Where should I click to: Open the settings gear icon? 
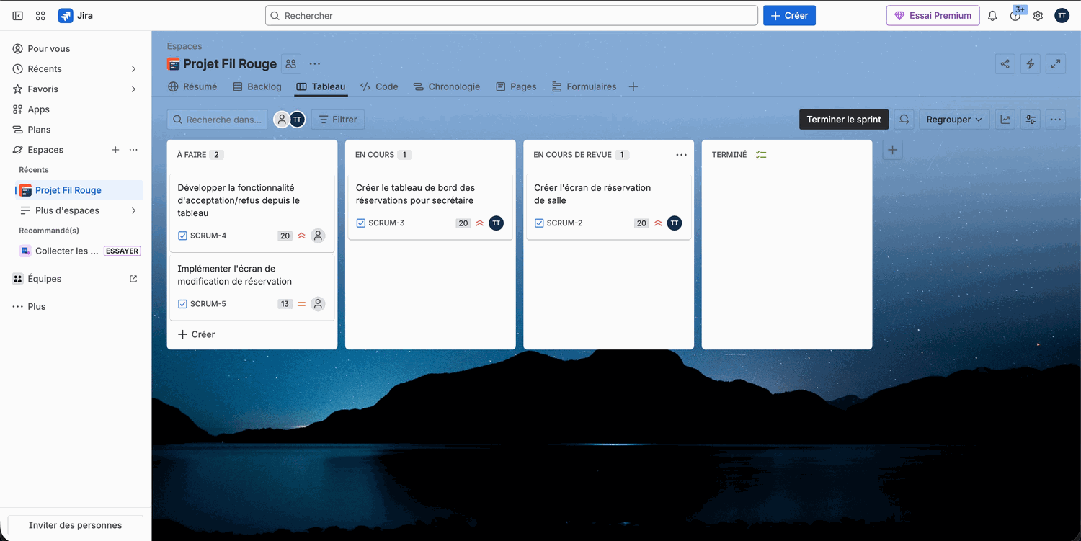click(1038, 16)
